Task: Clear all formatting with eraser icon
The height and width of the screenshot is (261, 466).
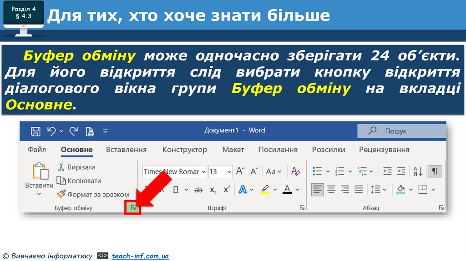Action: 295,171
